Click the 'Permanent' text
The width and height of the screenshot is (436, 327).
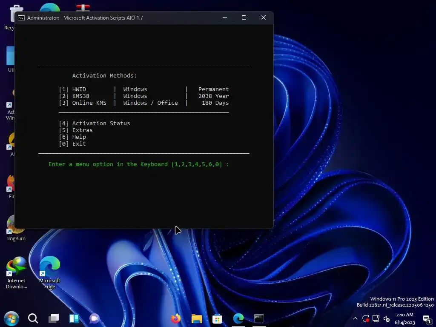[214, 89]
